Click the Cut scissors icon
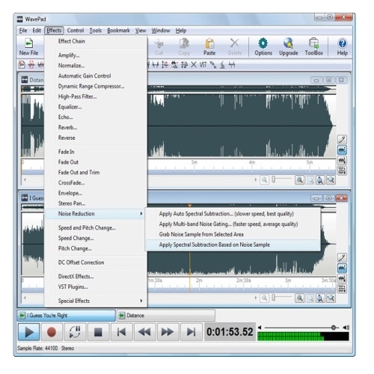This screenshot has width=374, height=374. point(159,47)
